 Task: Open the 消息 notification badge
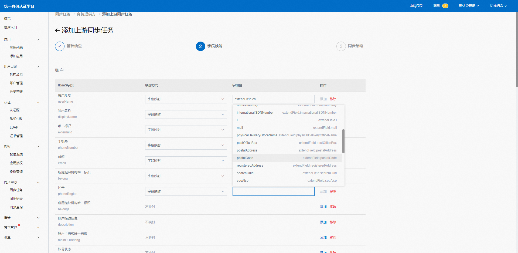(x=445, y=6)
